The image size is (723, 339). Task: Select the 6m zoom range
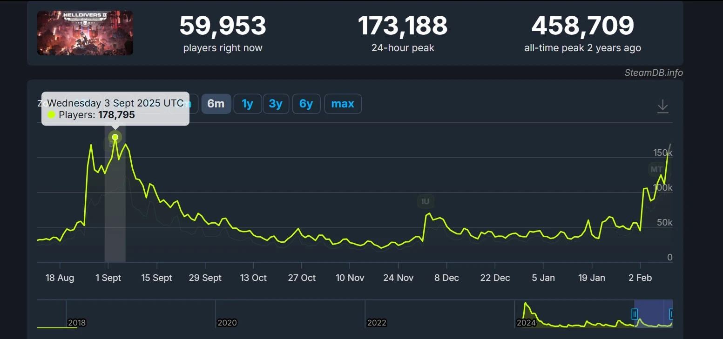[x=216, y=104]
